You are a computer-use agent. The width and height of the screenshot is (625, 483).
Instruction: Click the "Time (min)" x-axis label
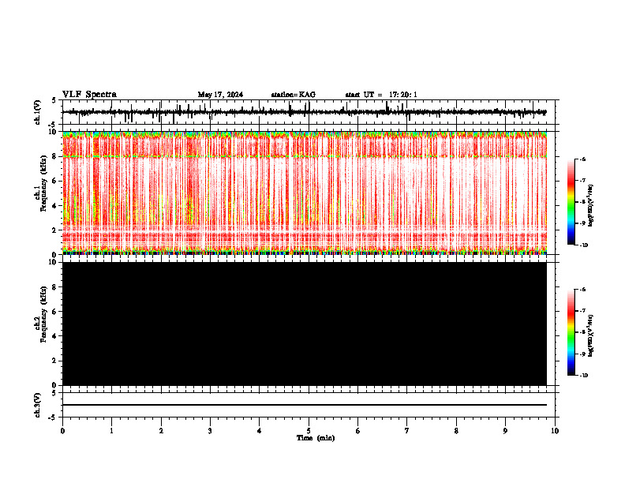(x=316, y=438)
